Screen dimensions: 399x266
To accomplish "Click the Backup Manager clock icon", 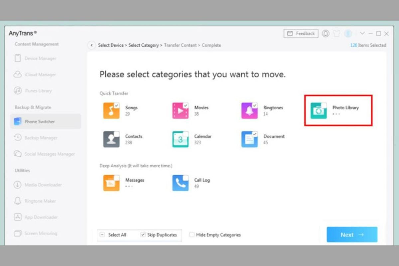I will click(18, 138).
